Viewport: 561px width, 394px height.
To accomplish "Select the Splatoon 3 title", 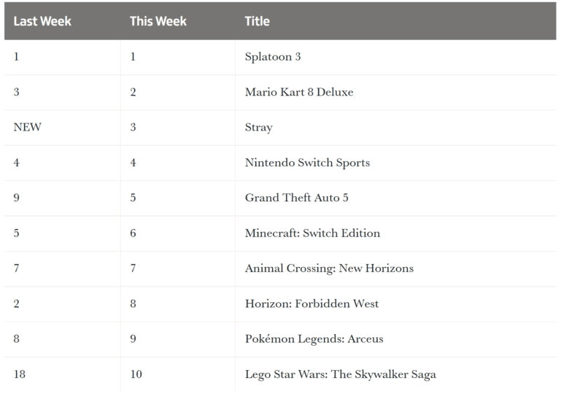I will (x=273, y=57).
